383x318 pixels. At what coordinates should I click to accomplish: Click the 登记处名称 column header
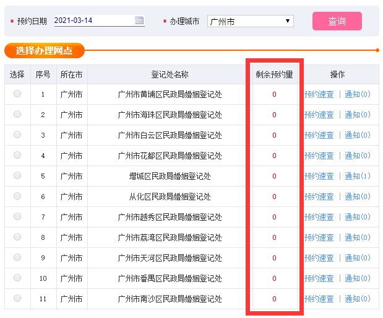(170, 74)
